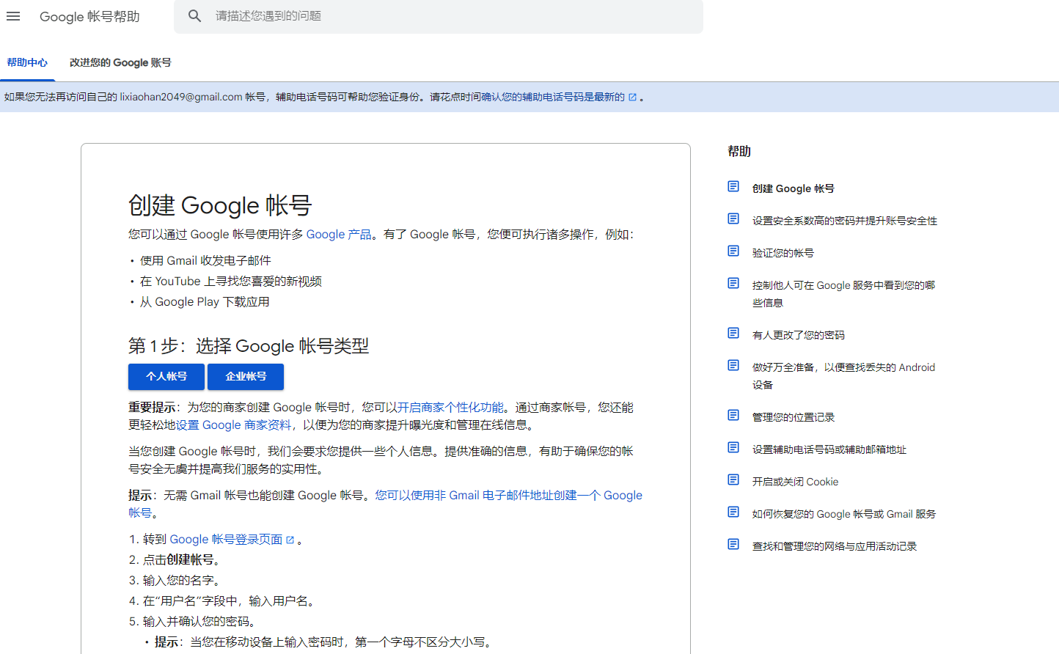
Task: Open the 改进您的 Google 账号 tab
Action: 120,63
